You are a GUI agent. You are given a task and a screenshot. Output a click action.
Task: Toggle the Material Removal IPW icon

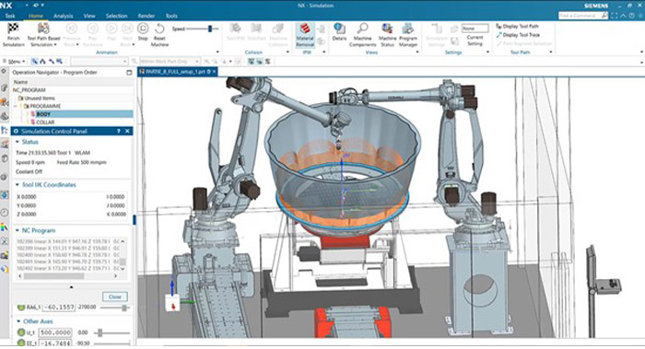point(305,29)
